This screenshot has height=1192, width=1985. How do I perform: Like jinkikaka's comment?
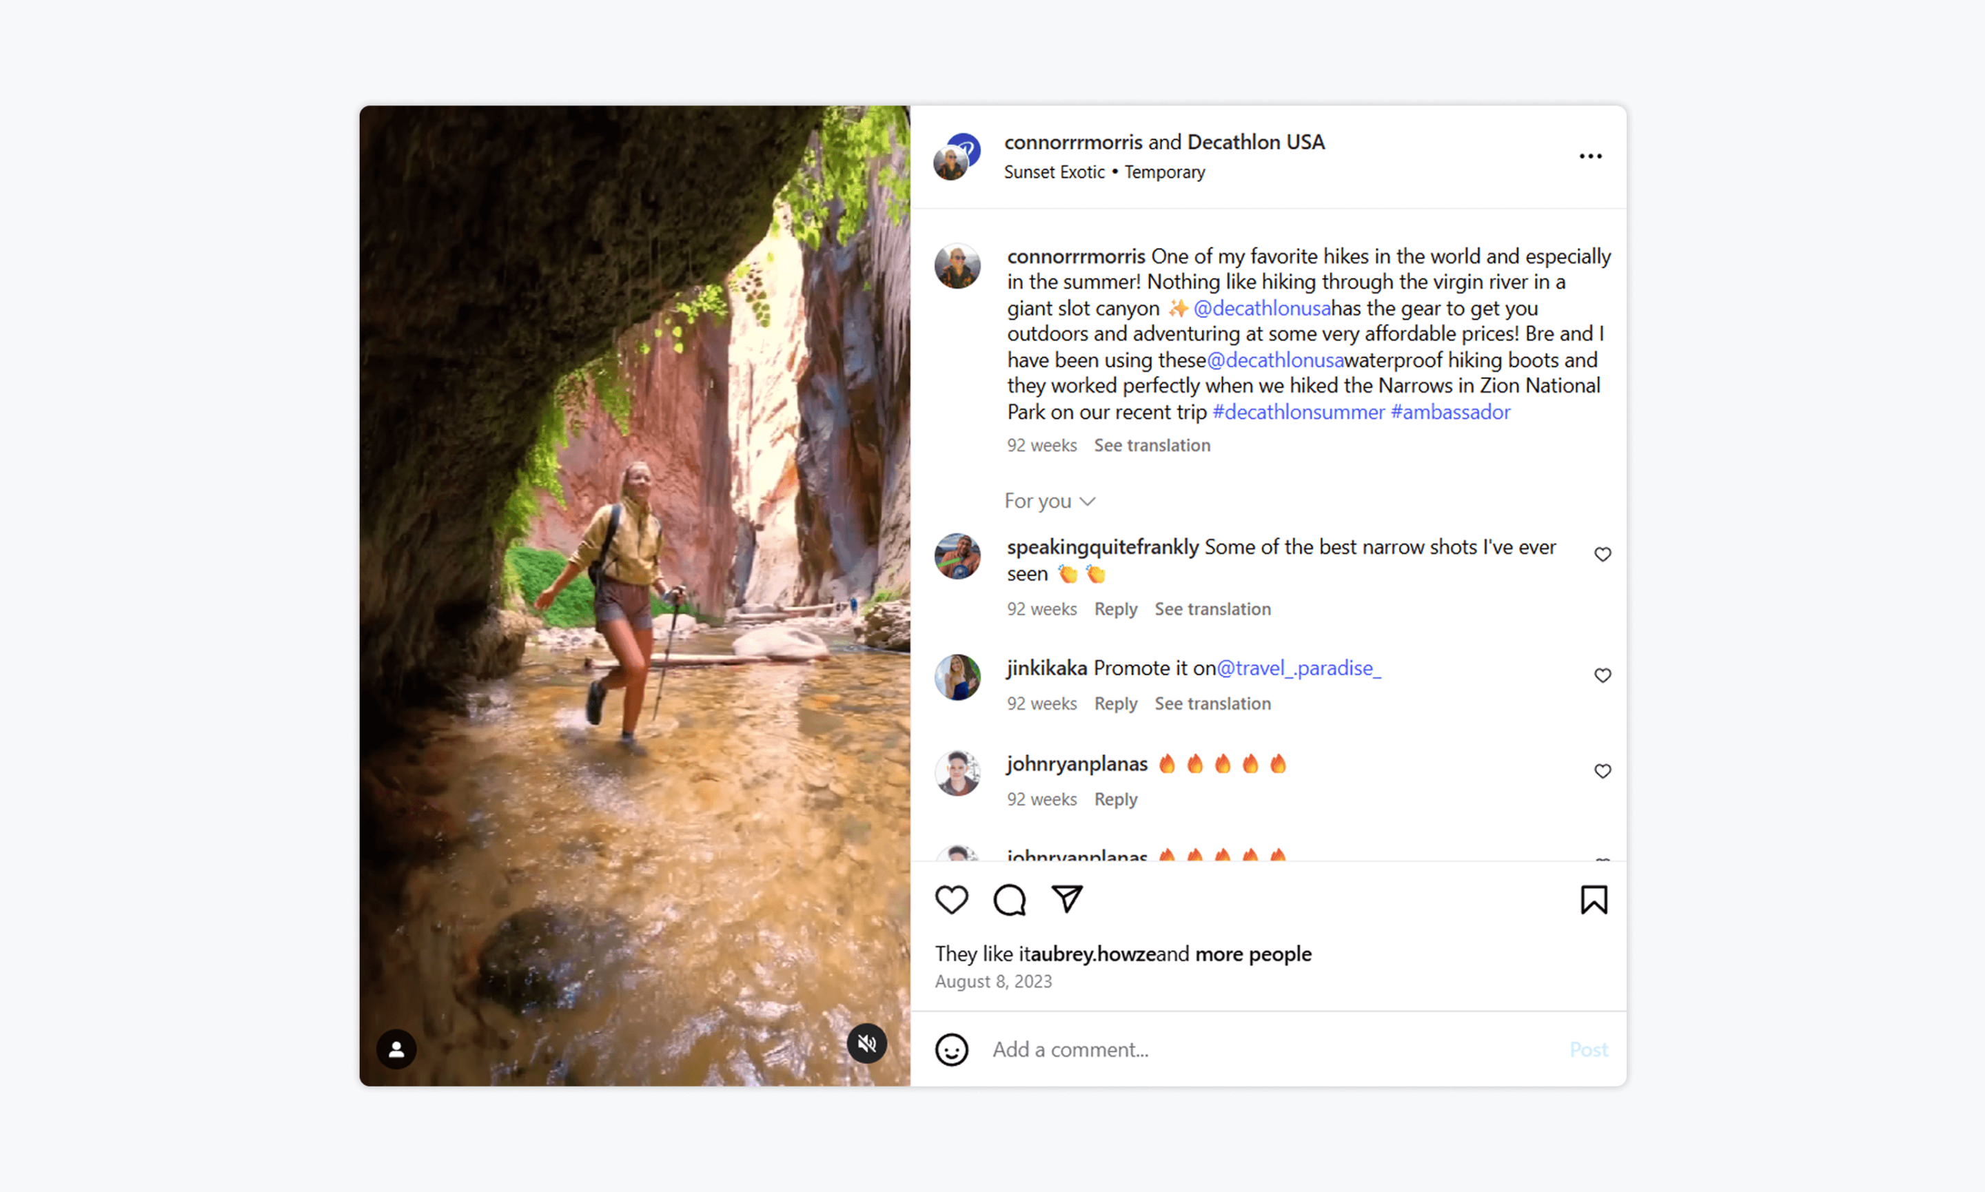point(1602,675)
